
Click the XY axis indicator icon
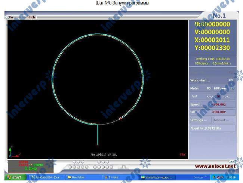tap(13, 151)
